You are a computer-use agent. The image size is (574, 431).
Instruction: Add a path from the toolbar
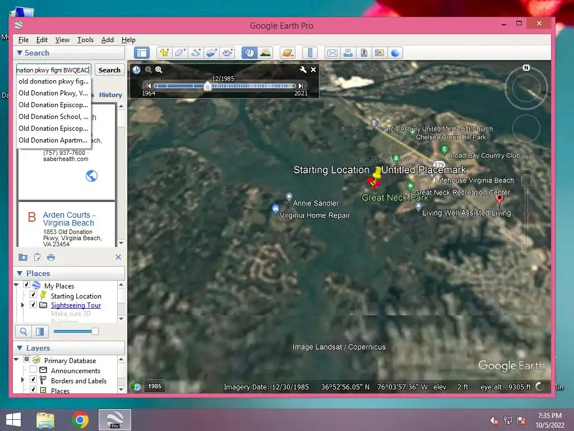coord(196,53)
